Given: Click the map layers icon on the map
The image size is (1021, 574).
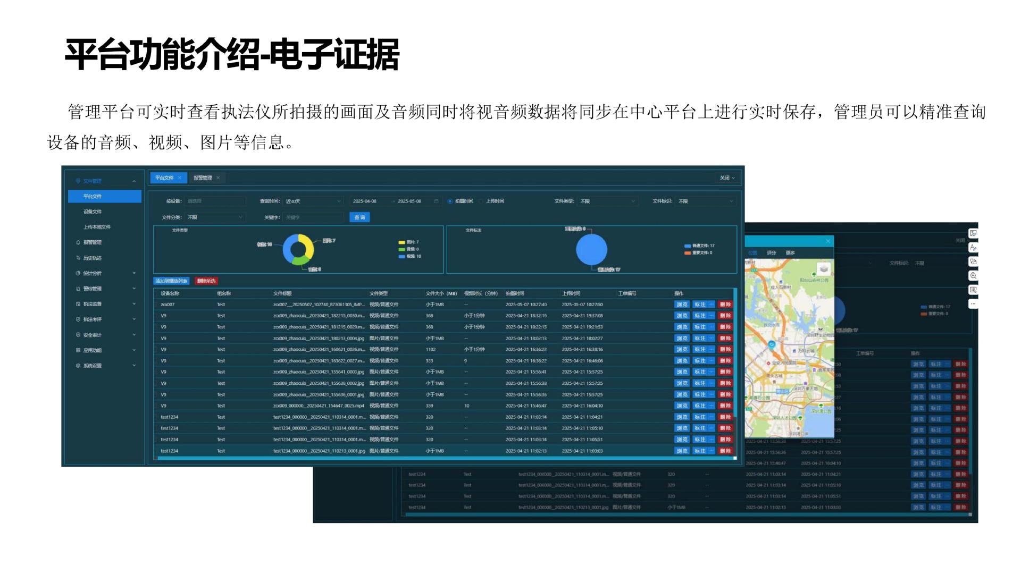Looking at the screenshot, I should [x=823, y=268].
